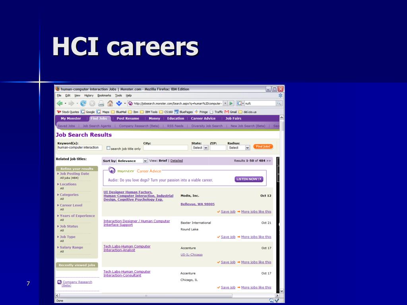
Task: Switch to the Detailed view link
Action: coord(176,161)
